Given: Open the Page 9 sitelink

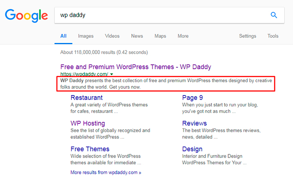Looking at the screenshot, I should pos(193,98).
